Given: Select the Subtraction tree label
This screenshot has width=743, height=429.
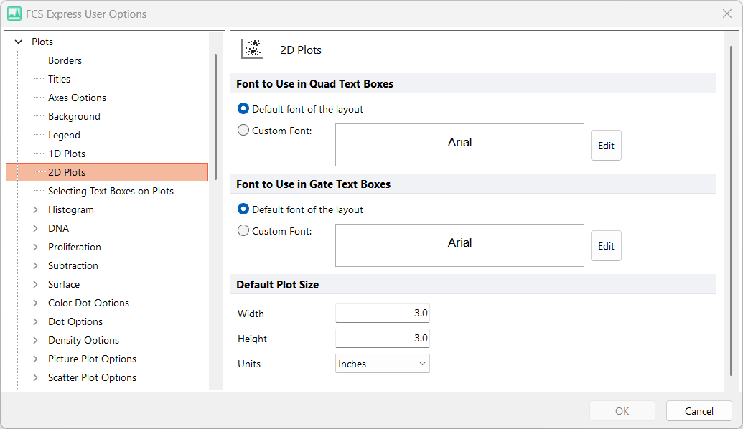Looking at the screenshot, I should point(73,265).
